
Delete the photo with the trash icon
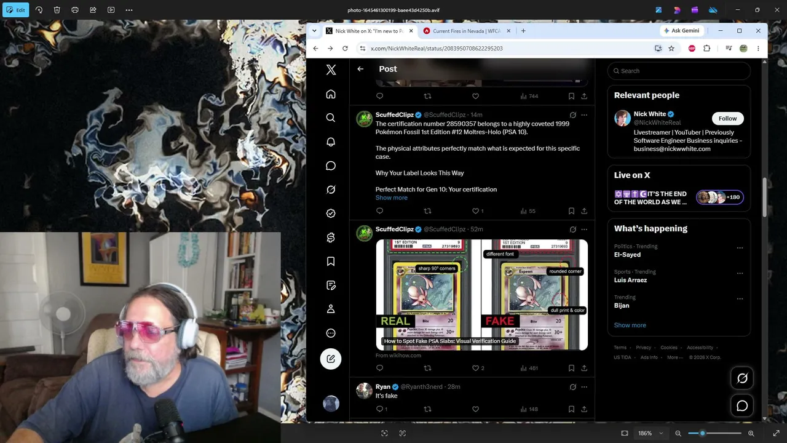tap(57, 10)
